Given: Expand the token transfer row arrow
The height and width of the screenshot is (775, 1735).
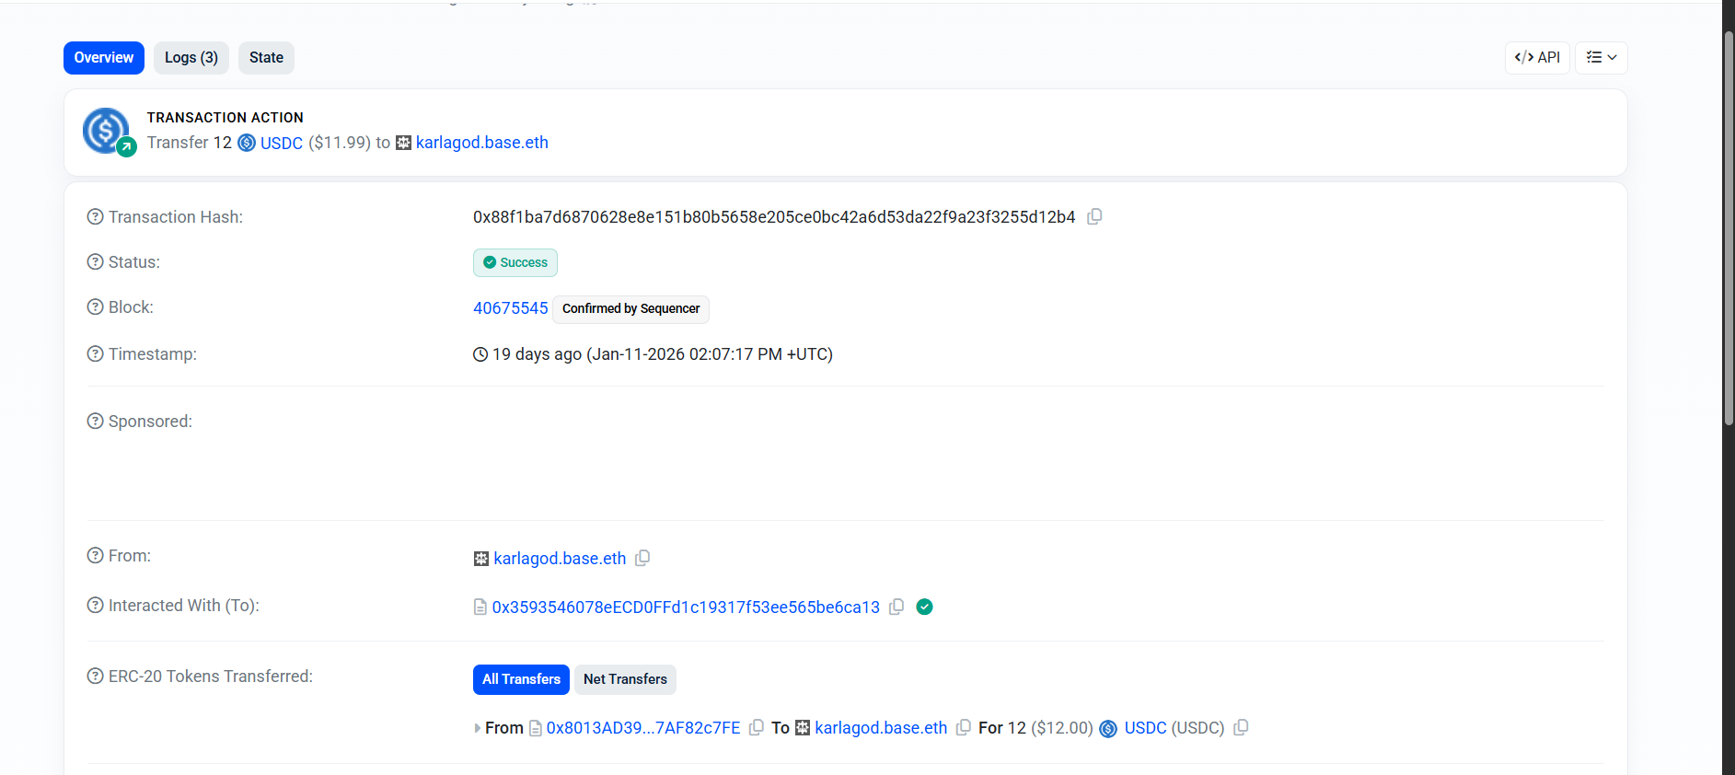Looking at the screenshot, I should [x=477, y=728].
